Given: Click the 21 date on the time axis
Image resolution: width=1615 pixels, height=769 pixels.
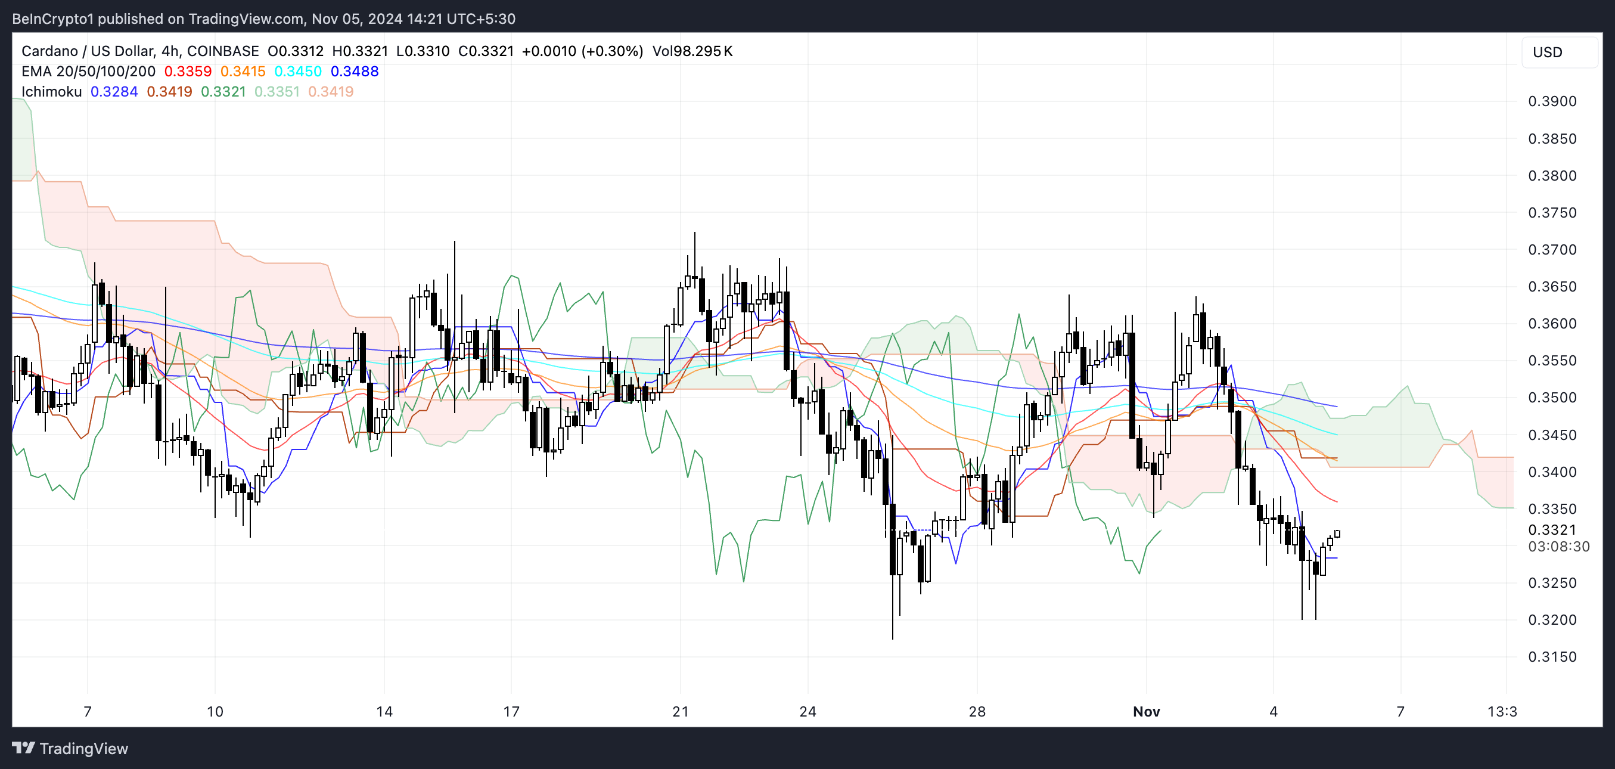Looking at the screenshot, I should tap(680, 711).
